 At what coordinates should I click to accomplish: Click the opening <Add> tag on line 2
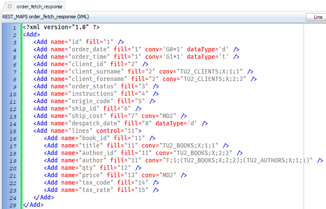[31, 35]
